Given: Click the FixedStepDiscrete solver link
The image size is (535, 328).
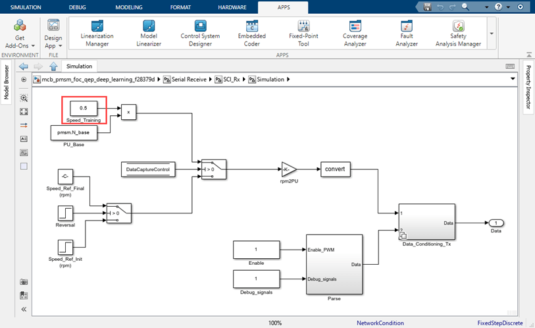Looking at the screenshot, I should (500, 323).
